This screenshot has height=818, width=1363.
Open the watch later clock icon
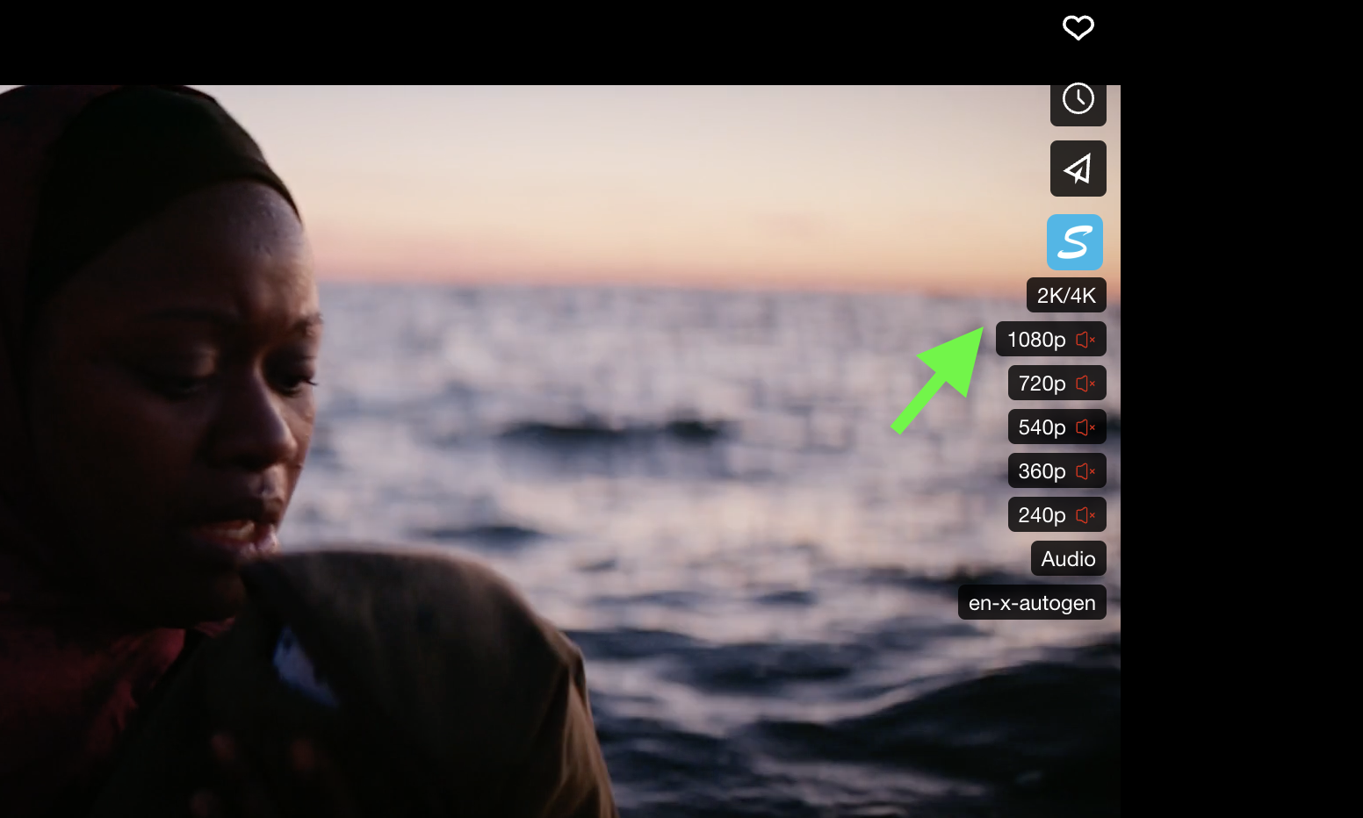(1078, 99)
